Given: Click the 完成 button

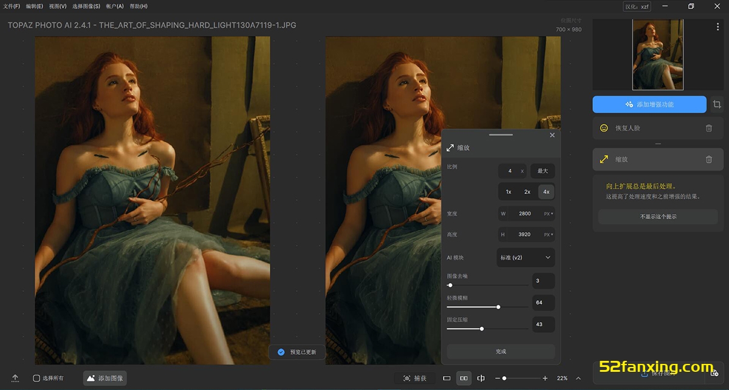Looking at the screenshot, I should click(x=501, y=351).
